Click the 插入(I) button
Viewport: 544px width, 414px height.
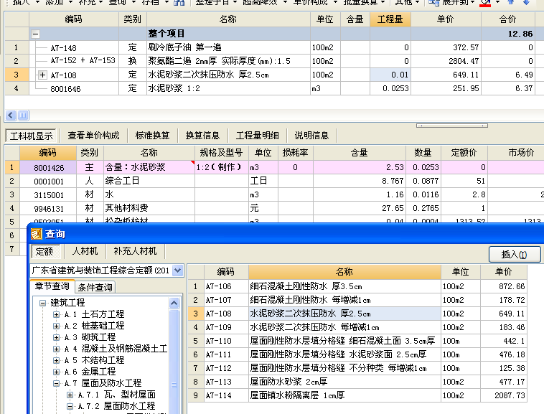tap(515, 255)
